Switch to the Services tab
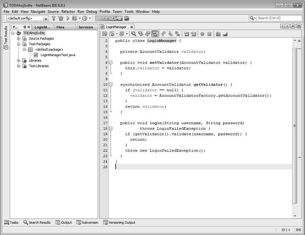 coord(86,27)
